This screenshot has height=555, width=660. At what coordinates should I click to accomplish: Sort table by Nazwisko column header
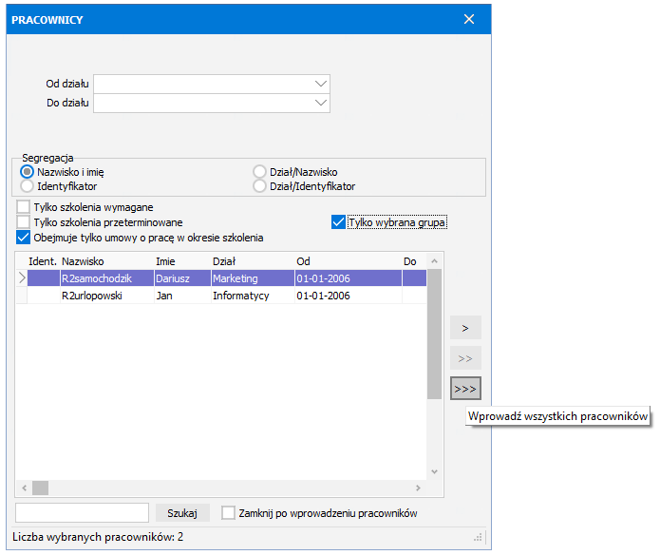coord(84,260)
